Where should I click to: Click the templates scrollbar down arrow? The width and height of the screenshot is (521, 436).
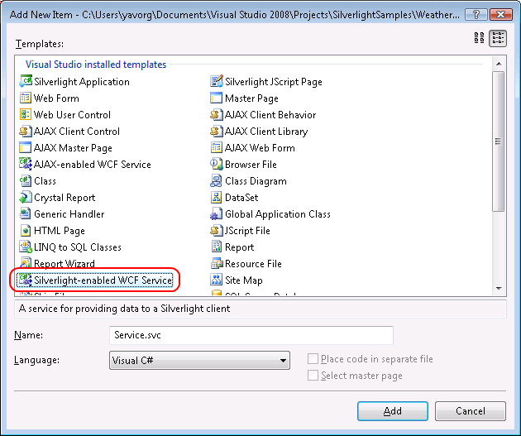tap(499, 289)
